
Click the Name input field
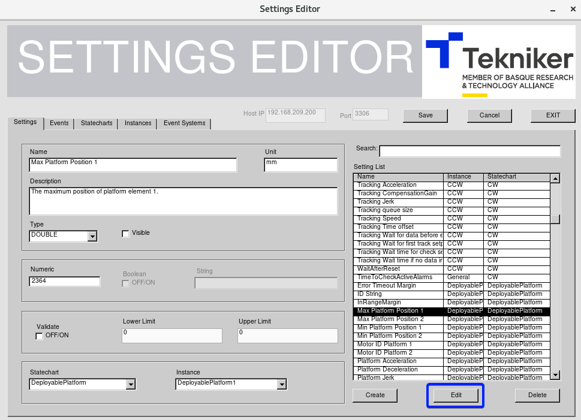click(x=133, y=165)
